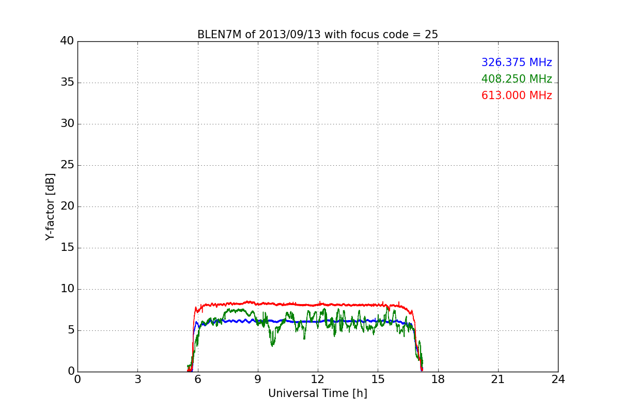620x413 pixels.
Task: Click the plot title 'BLEN7M of 2013/09/13 with focus code = 25'
Action: point(318,35)
